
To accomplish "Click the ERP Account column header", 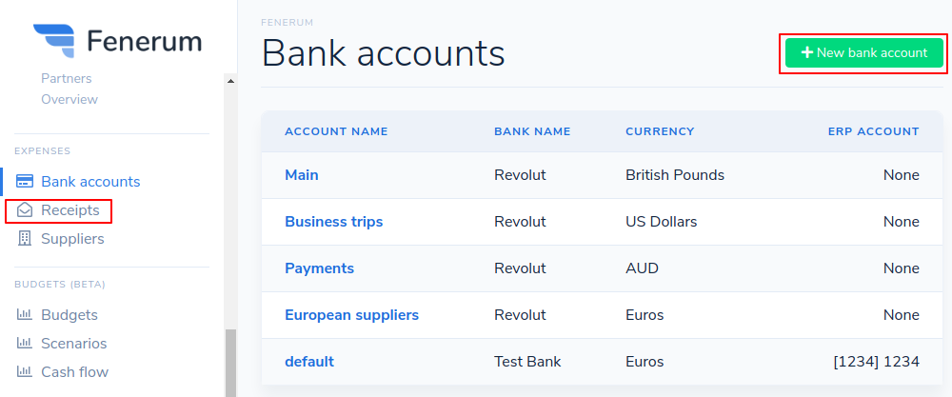I will pyautogui.click(x=873, y=131).
